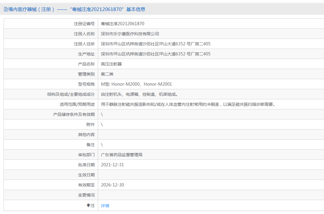Click the 产品储存条件及有效期 label
Viewport: 324px width, 214px height.
pyautogui.click(x=74, y=114)
